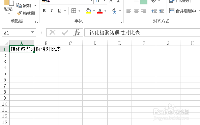Toggle Bold formatting
200x125 pixels.
(44, 11)
